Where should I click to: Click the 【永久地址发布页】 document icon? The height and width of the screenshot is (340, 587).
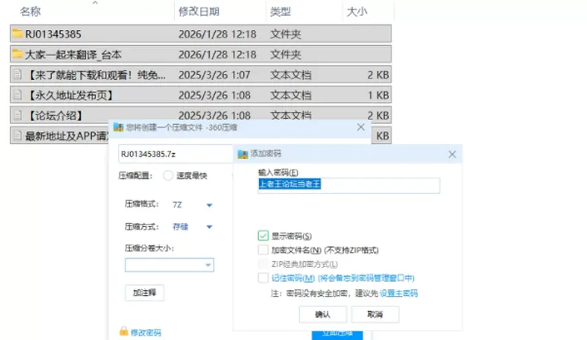click(x=18, y=95)
